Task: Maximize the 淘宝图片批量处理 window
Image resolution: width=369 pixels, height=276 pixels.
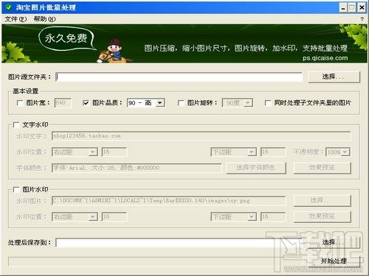Action: pyautogui.click(x=352, y=7)
